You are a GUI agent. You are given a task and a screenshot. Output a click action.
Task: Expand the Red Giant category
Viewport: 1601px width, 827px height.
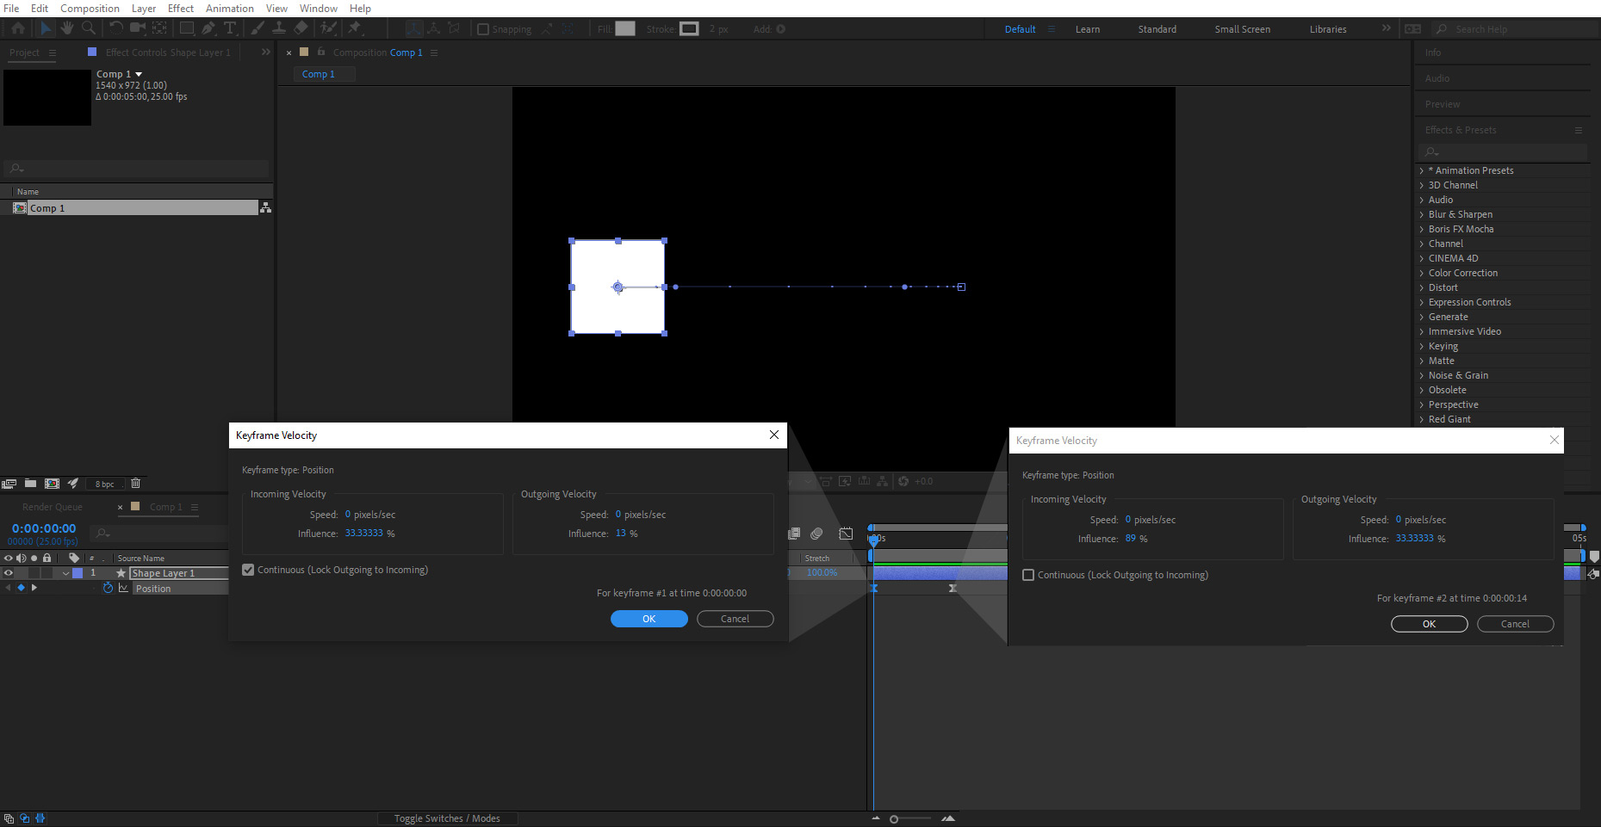pyautogui.click(x=1422, y=419)
